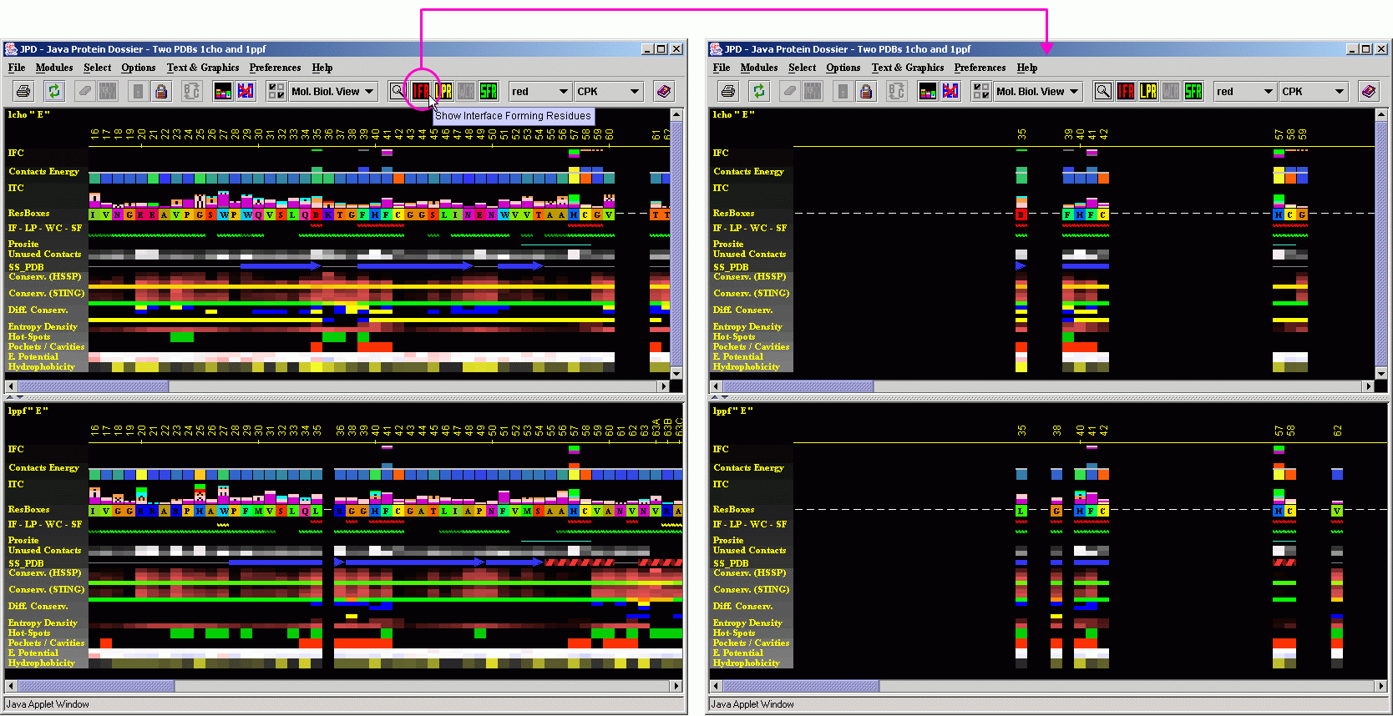Click the Print icon in right window toolbar
The image size is (1393, 716).
[728, 91]
